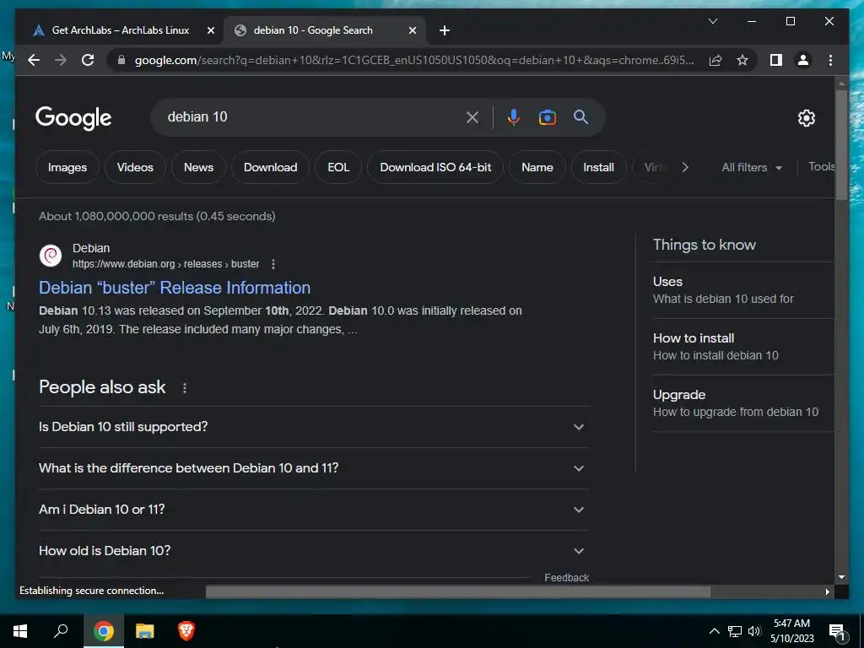This screenshot has width=864, height=648.
Task: Click the Google logo
Action: (x=73, y=117)
